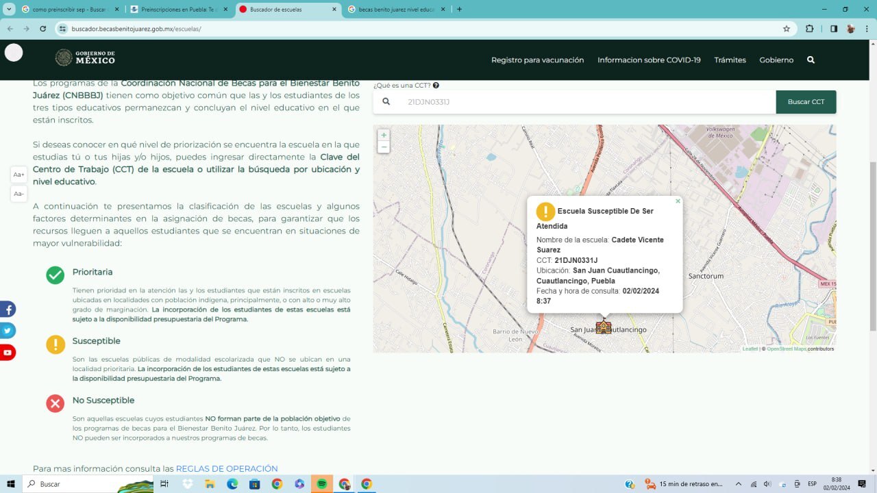Open Spotify from the taskbar

322,484
